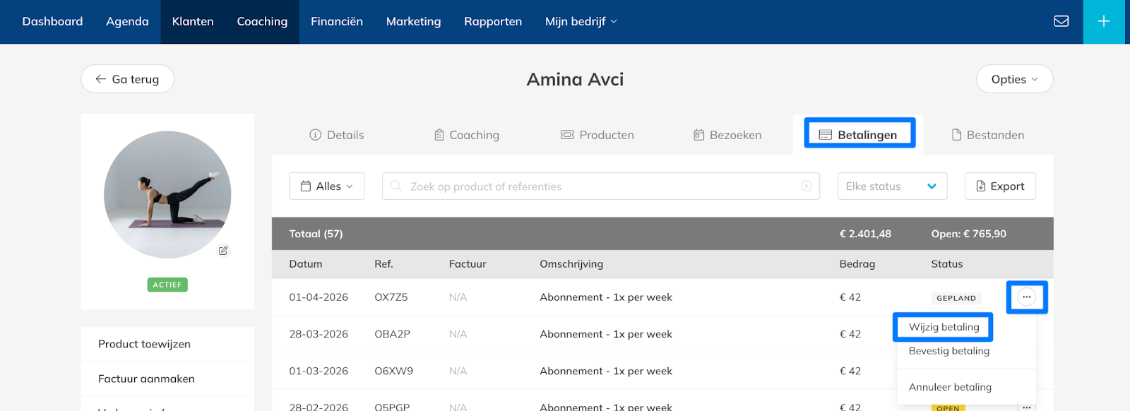Open the inbox envelope icon
1130x411 pixels.
pos(1061,21)
